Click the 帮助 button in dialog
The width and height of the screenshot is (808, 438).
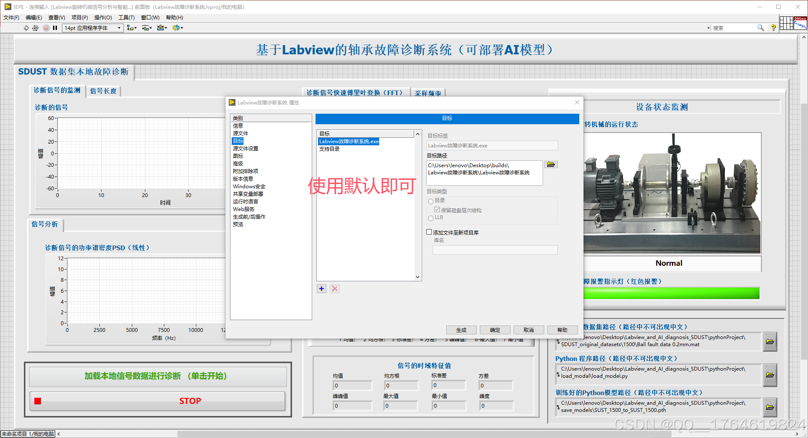pyautogui.click(x=562, y=330)
